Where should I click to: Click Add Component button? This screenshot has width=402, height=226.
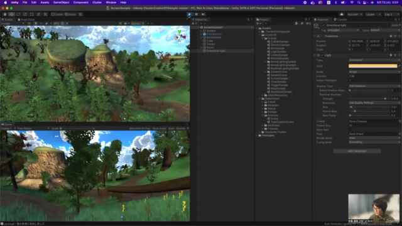[x=357, y=151]
